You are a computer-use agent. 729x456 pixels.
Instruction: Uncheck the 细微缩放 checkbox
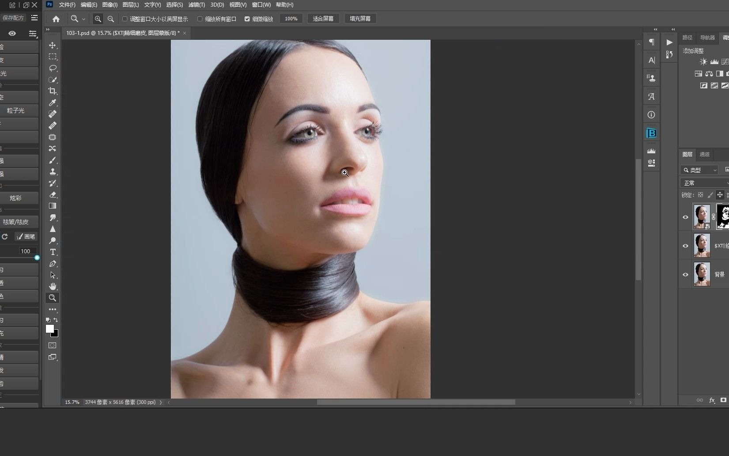coord(247,19)
